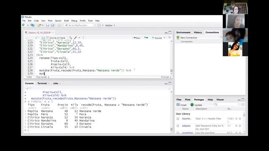Switch to the Plots tab
This screenshot has width=269, height=151.
(x=187, y=100)
